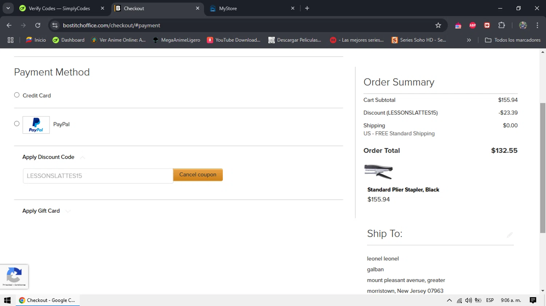This screenshot has width=546, height=306.
Task: Open the tab search dropdown
Action: tap(8, 8)
